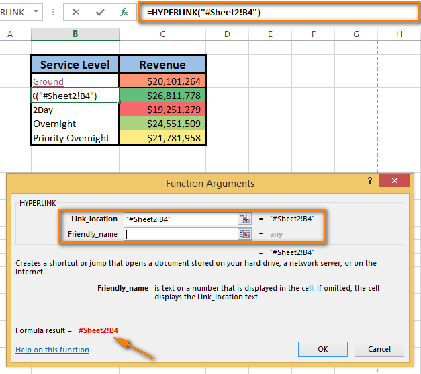Click the Insert Function fx icon
This screenshot has height=374, width=421.
coord(124,12)
